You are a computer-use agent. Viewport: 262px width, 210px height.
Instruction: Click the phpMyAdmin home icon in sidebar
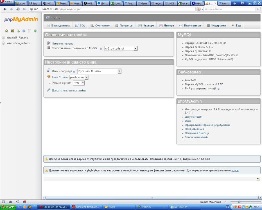7,31
